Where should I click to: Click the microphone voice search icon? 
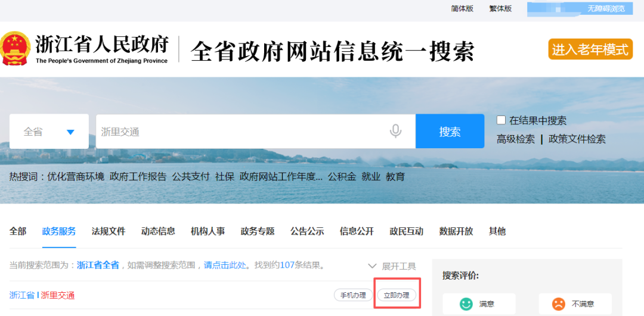pos(395,131)
